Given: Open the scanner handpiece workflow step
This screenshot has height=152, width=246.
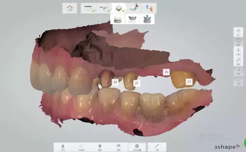Looking at the screenshot, I should 103,8.
